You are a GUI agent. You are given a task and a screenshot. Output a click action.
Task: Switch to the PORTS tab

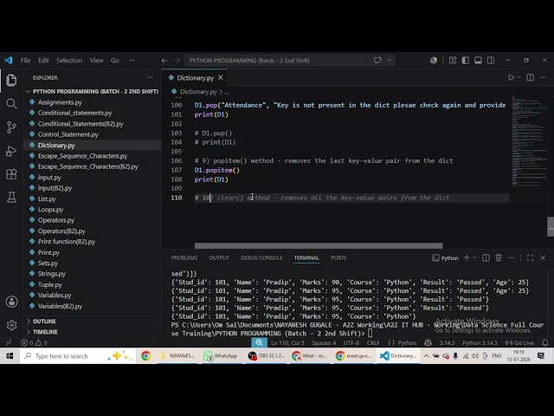[338, 258]
